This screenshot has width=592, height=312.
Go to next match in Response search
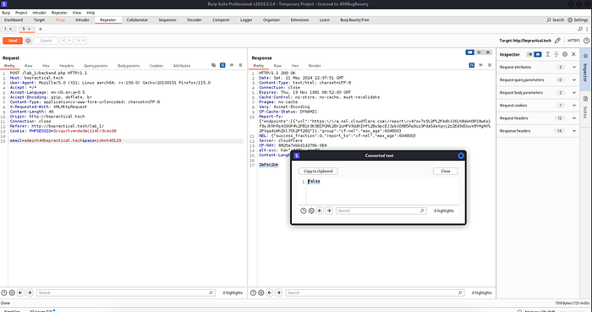(278, 293)
